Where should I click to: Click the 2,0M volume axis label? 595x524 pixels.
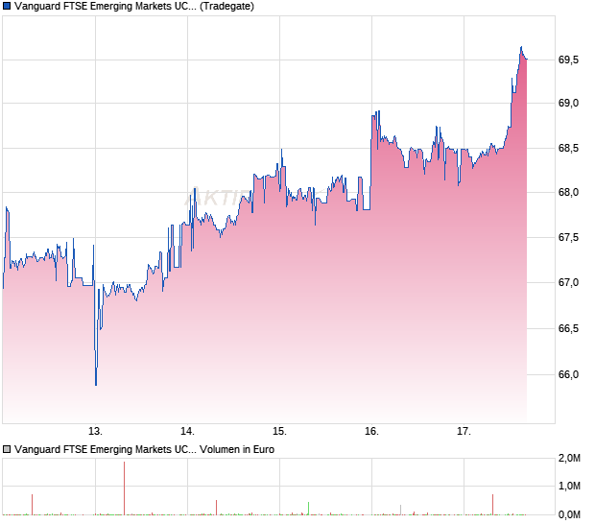click(x=569, y=459)
